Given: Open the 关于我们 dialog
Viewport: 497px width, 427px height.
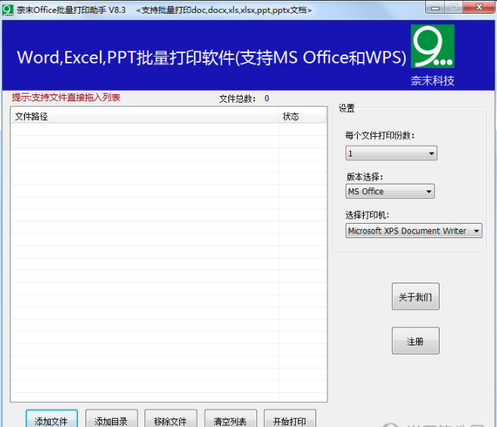Looking at the screenshot, I should (415, 296).
